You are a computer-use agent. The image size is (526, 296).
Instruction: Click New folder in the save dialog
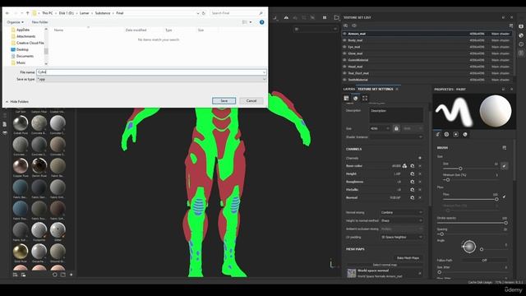(x=39, y=22)
